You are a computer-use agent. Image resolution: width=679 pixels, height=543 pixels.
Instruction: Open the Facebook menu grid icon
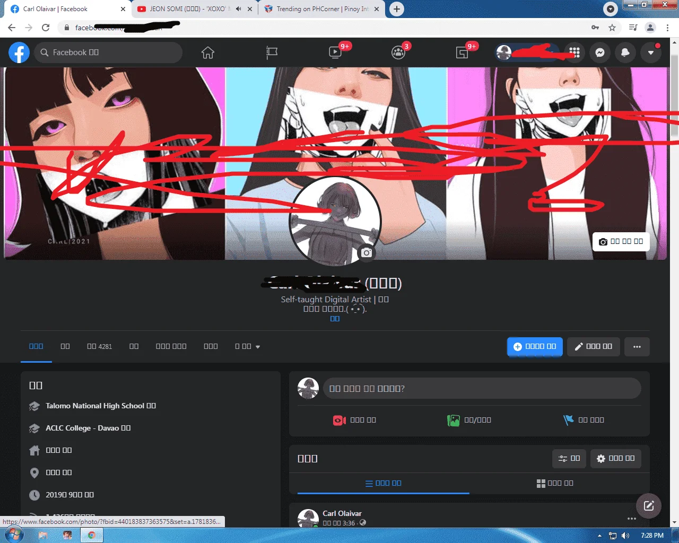click(x=574, y=52)
